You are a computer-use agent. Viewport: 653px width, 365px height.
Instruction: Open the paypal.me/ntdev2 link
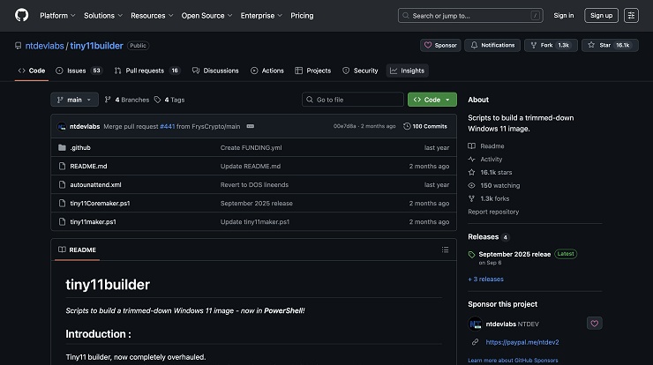point(522,342)
